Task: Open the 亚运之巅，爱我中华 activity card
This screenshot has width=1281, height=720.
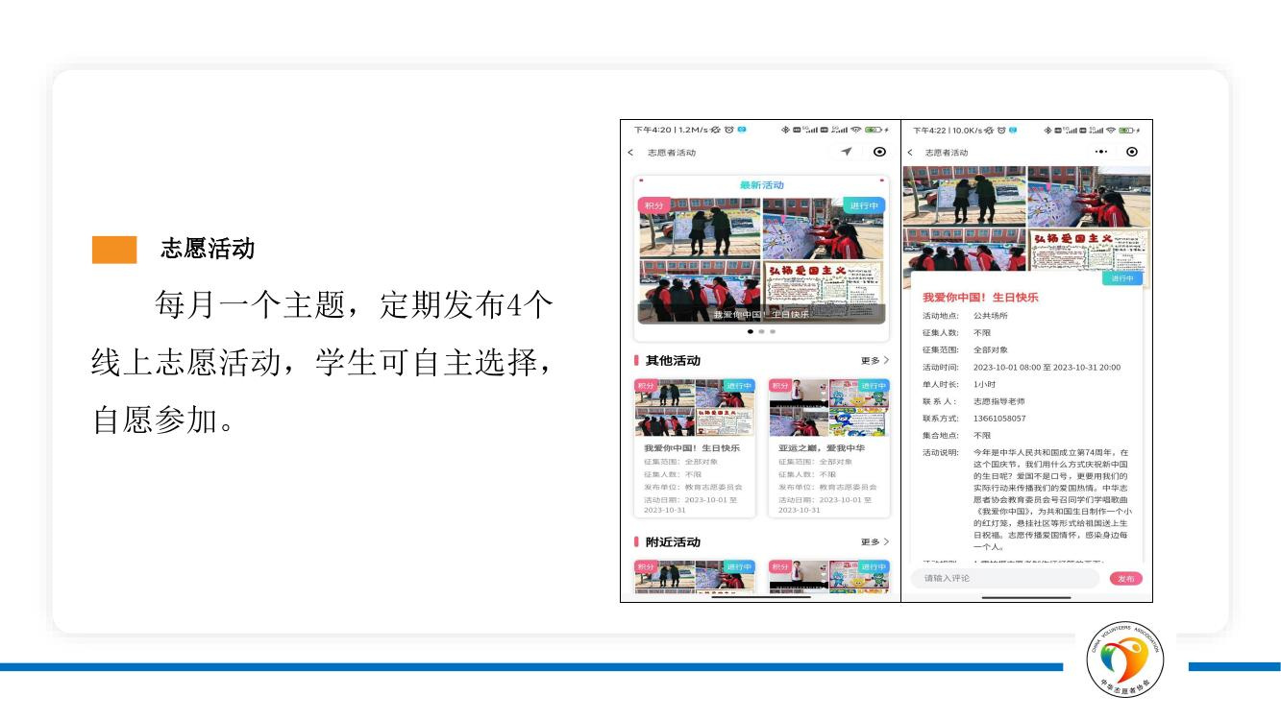Action: pyautogui.click(x=829, y=447)
